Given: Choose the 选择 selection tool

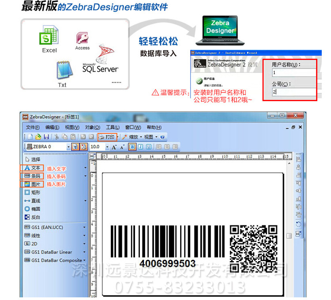Looking at the screenshot, I should tap(33, 159).
